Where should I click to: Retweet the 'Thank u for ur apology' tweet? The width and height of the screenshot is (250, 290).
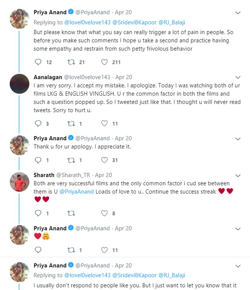point(71,160)
